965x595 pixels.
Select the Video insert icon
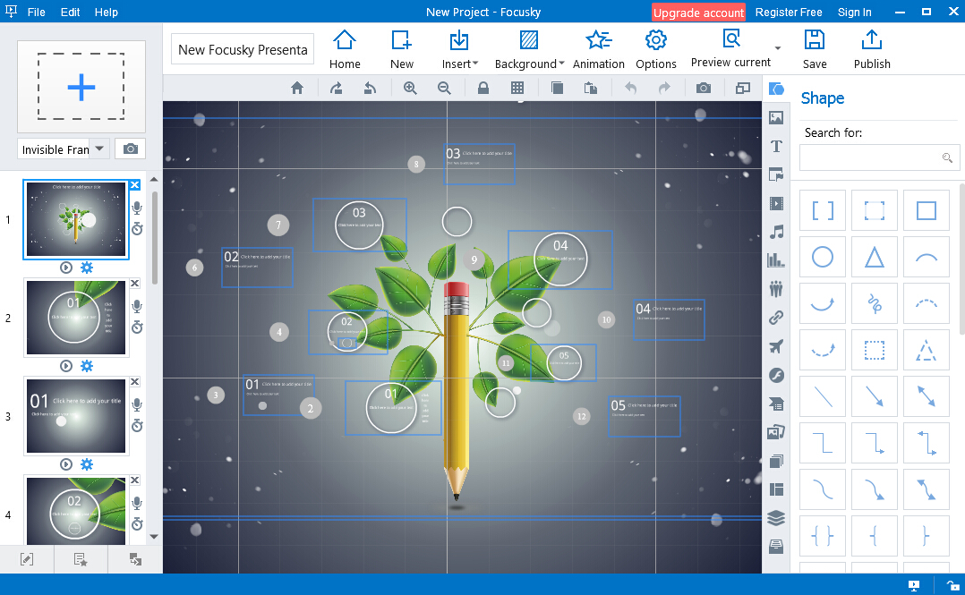[x=776, y=203]
